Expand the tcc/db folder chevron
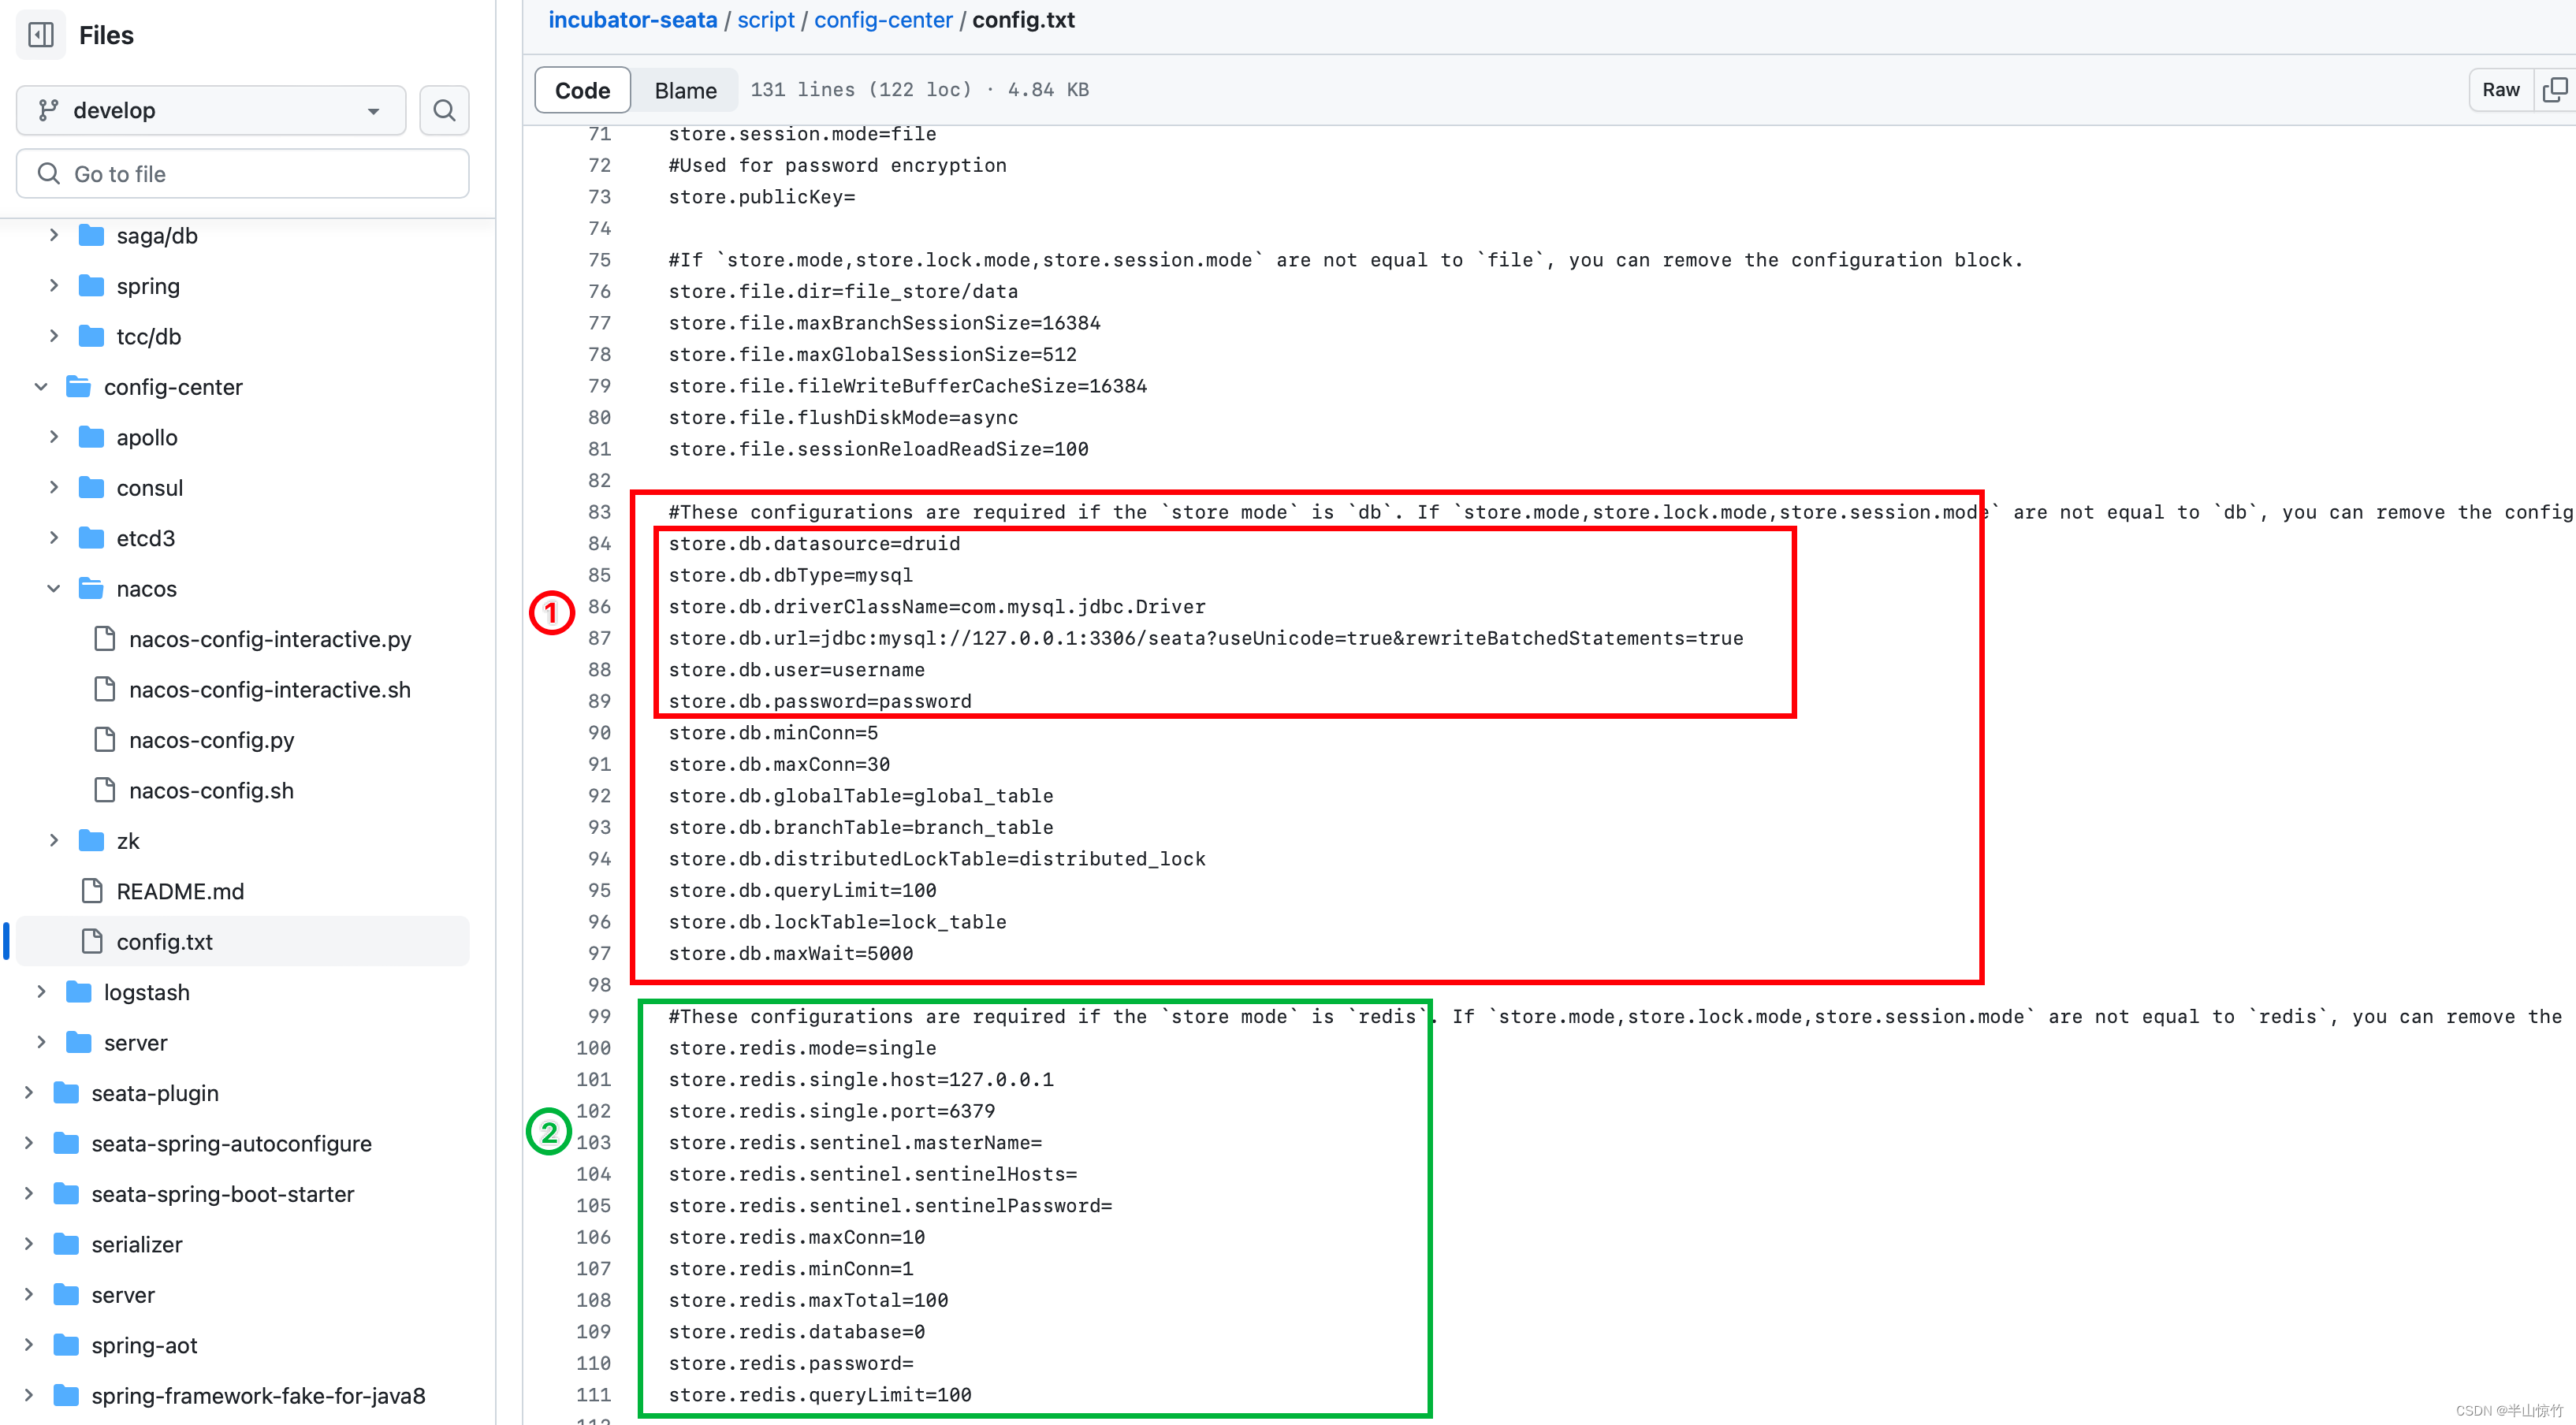The height and width of the screenshot is (1425, 2576). pyautogui.click(x=54, y=336)
